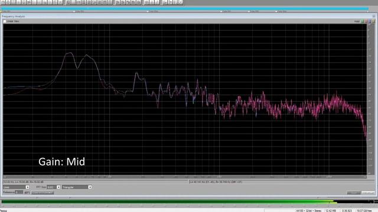Click the 44100 32-bit Stereo status entry

[x=308, y=211]
